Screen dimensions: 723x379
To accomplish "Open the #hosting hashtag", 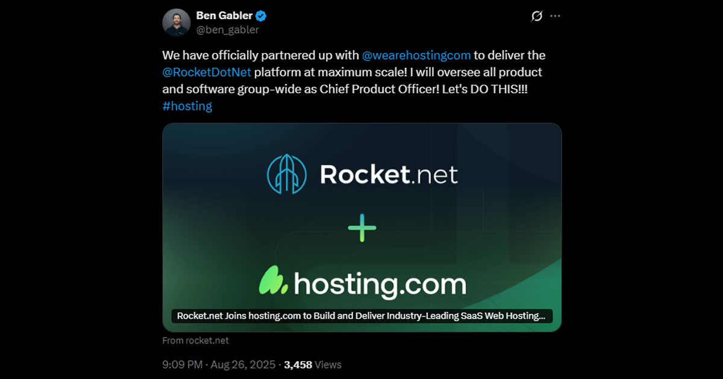I will pos(187,106).
